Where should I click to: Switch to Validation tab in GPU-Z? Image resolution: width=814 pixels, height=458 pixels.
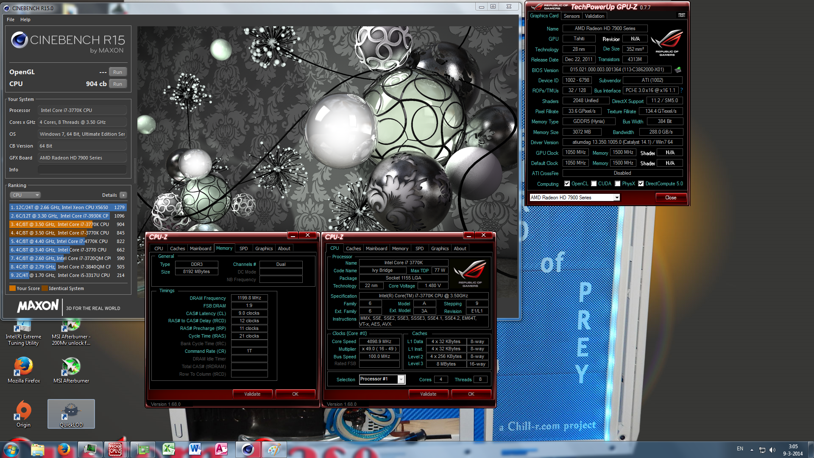594,16
